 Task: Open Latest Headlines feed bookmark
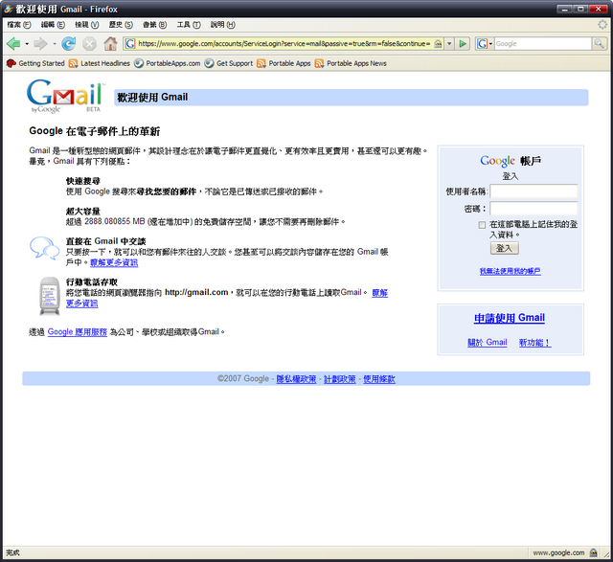point(100,63)
